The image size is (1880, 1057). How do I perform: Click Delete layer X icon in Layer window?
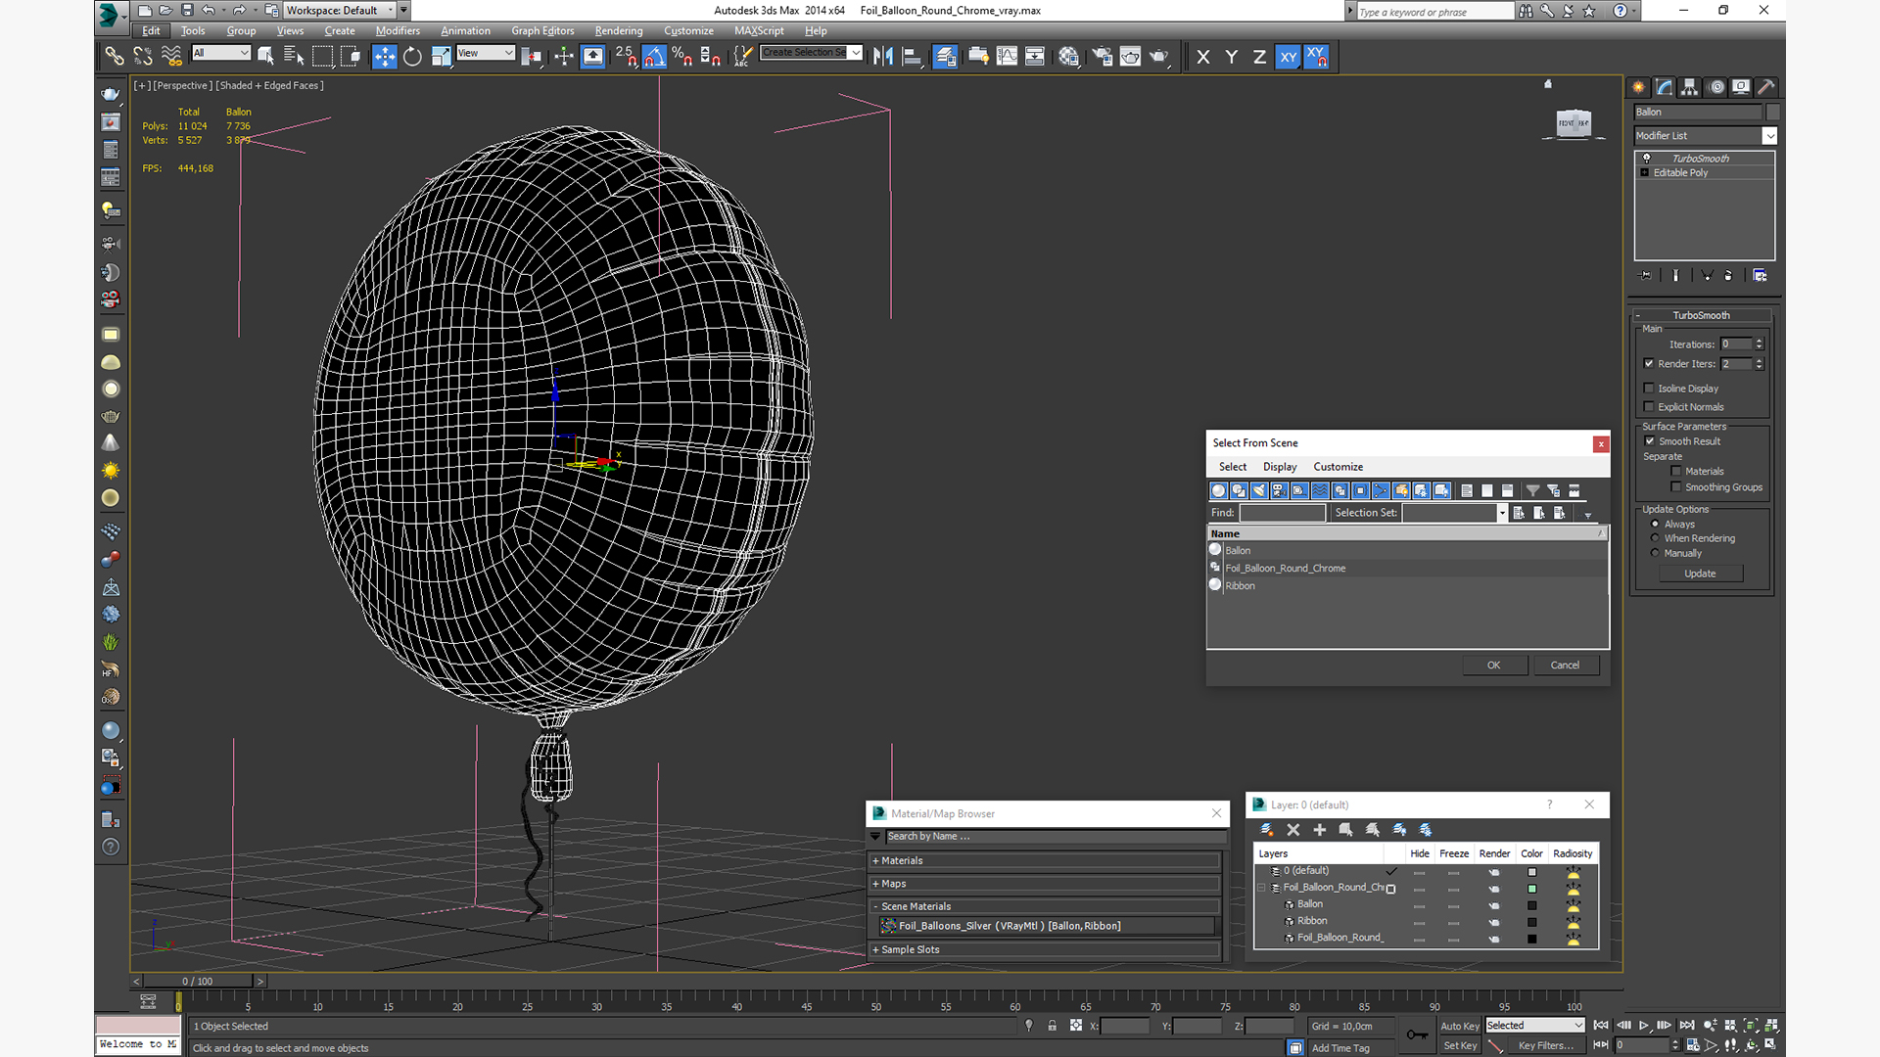[x=1292, y=830]
